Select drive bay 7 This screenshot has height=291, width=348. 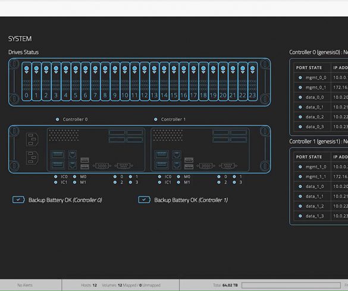click(95, 82)
